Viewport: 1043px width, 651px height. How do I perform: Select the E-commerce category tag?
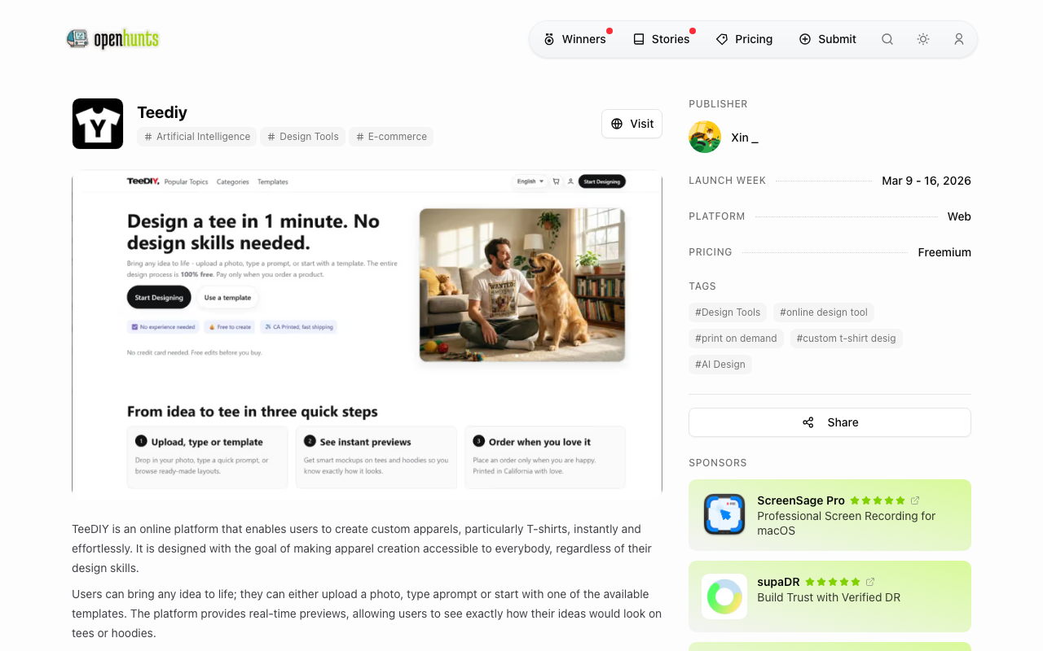391,137
